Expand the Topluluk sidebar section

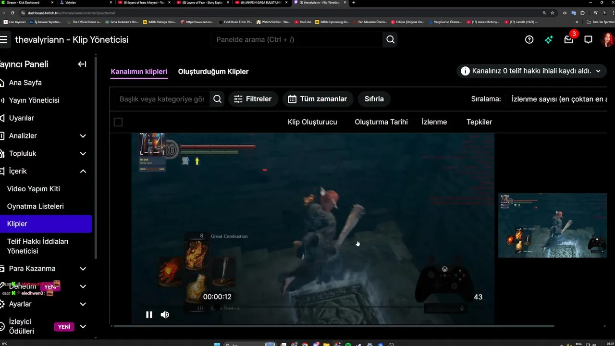pos(83,154)
